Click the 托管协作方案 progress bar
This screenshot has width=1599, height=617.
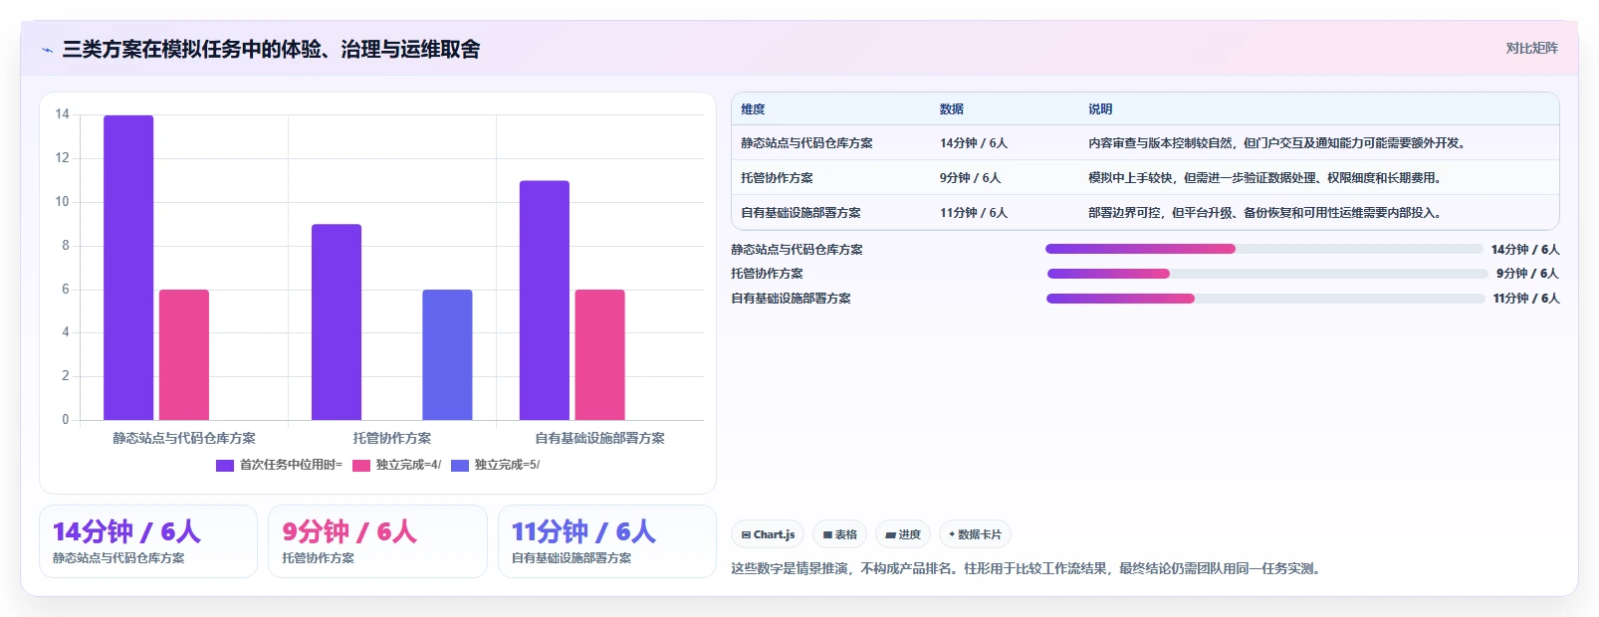[1266, 274]
